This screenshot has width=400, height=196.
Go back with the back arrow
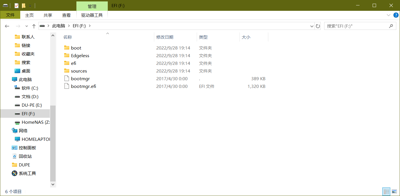pyautogui.click(x=7, y=26)
